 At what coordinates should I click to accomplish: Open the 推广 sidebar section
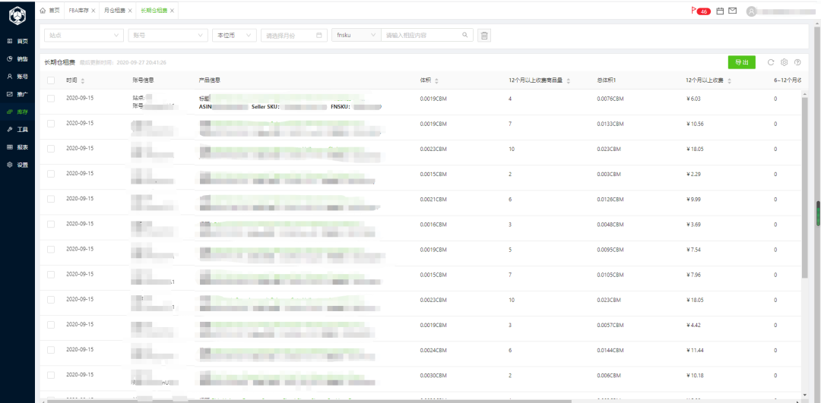click(17, 94)
